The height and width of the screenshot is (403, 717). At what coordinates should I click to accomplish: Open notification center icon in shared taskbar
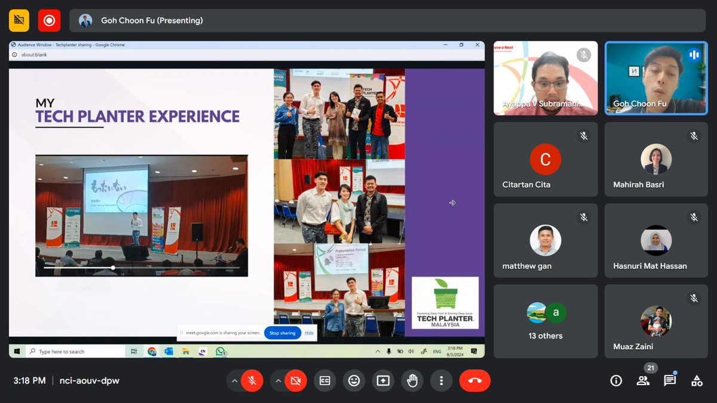[x=474, y=352]
